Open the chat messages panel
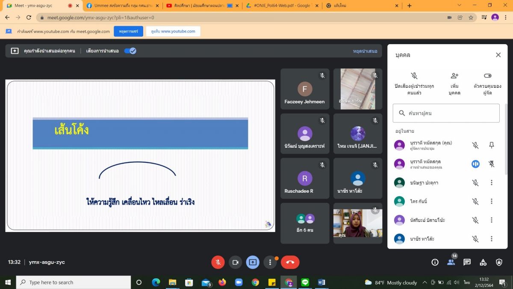Image resolution: width=513 pixels, height=289 pixels. click(x=467, y=262)
